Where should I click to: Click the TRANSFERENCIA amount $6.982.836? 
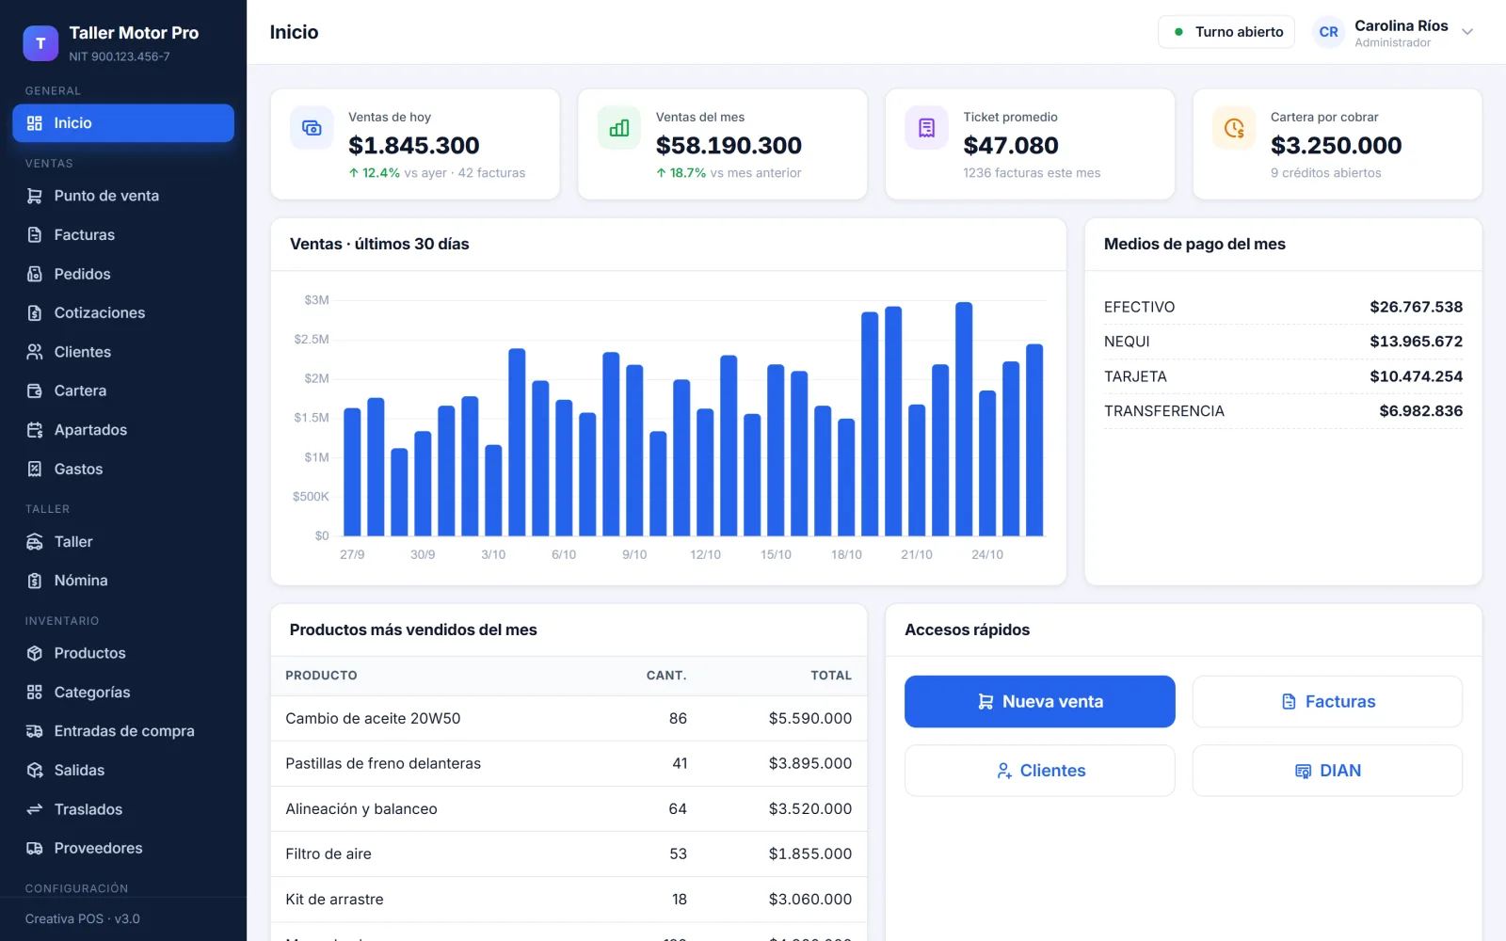coord(1420,411)
